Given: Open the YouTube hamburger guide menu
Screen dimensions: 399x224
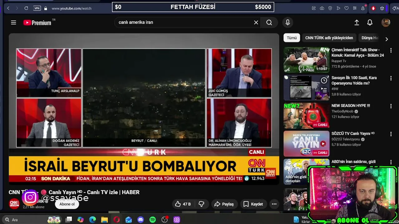Looking at the screenshot, I should coord(13,22).
